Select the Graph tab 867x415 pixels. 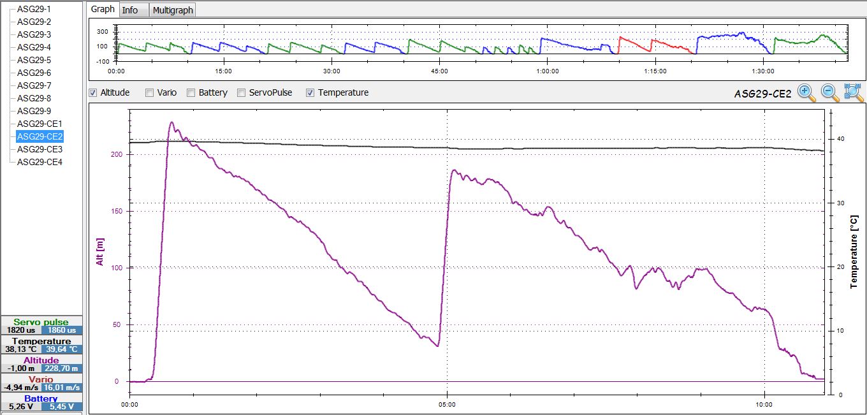coord(103,10)
